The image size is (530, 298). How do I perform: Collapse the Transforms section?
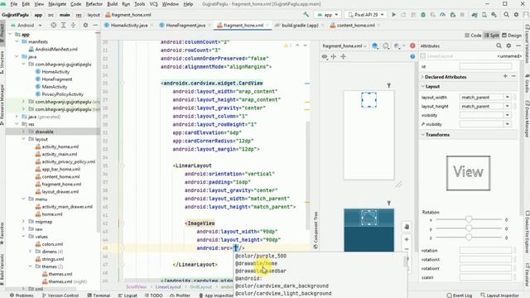[423, 134]
